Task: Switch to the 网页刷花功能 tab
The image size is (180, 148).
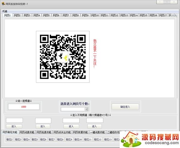Action: [10, 132]
